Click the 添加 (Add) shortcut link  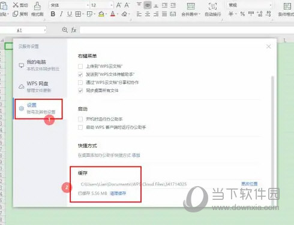pos(136,155)
